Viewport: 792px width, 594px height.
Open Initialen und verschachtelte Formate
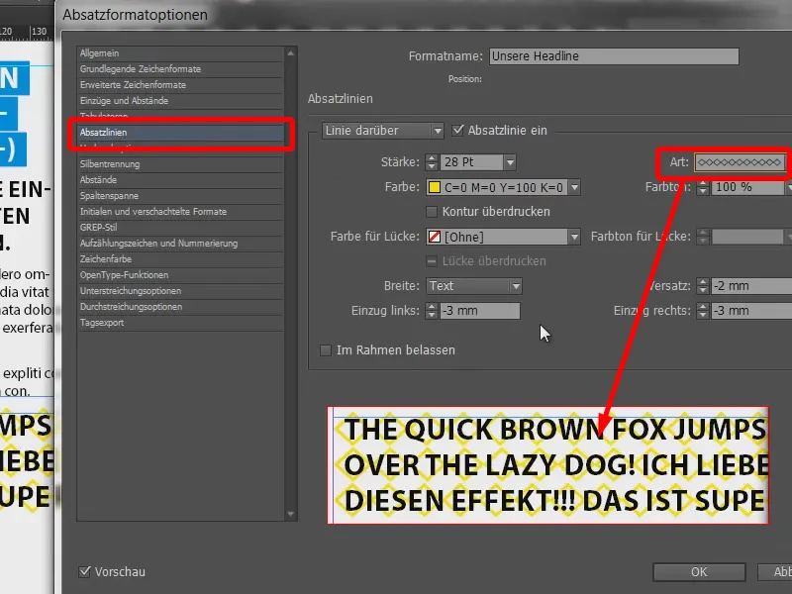pos(180,212)
